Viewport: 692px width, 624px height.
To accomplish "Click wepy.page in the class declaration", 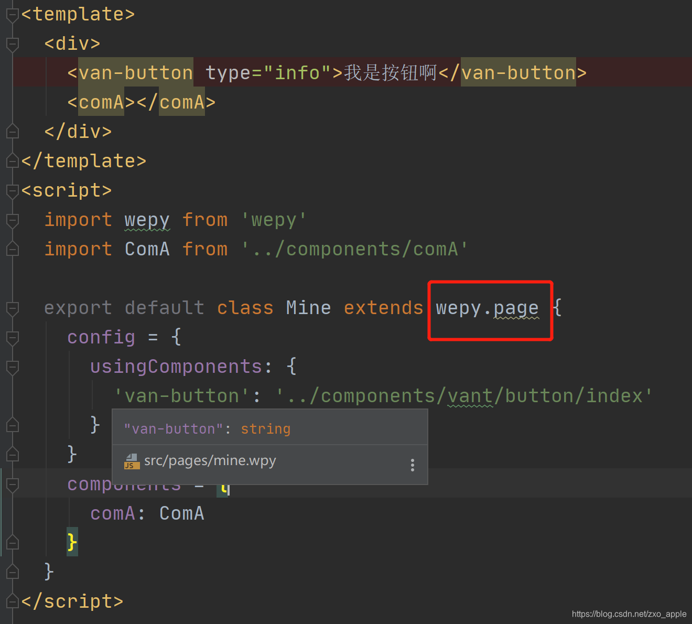I will click(488, 308).
